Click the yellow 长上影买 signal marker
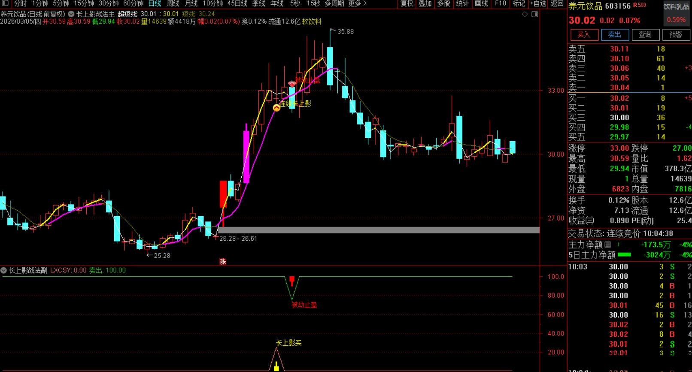This screenshot has height=372, width=692. pos(276,366)
